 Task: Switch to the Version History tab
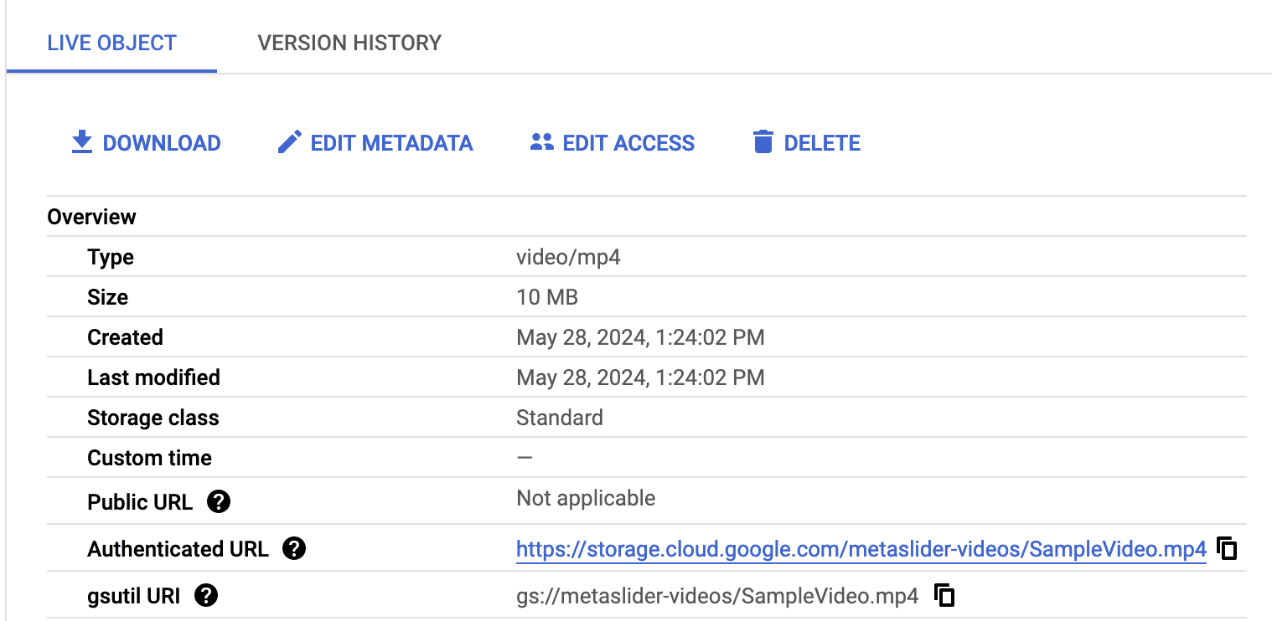click(349, 43)
